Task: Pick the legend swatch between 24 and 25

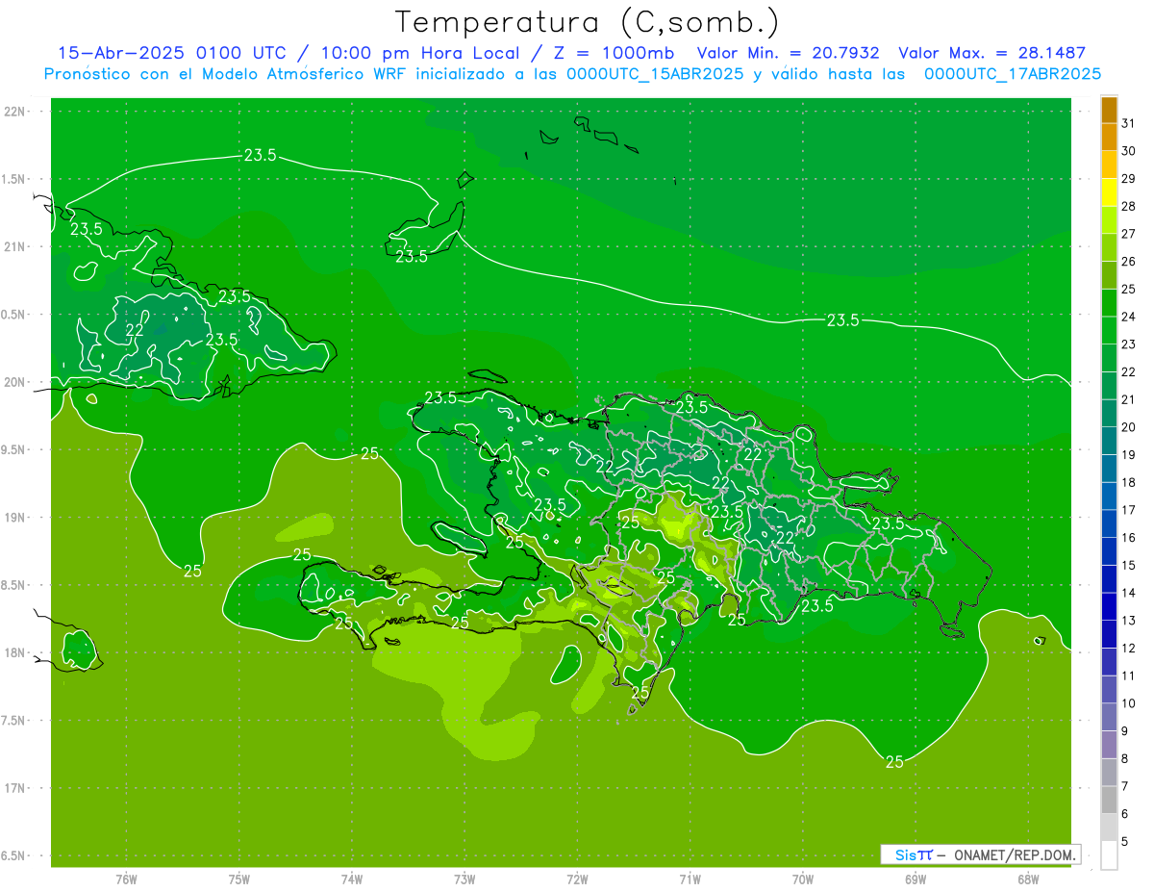Action: point(1110,303)
